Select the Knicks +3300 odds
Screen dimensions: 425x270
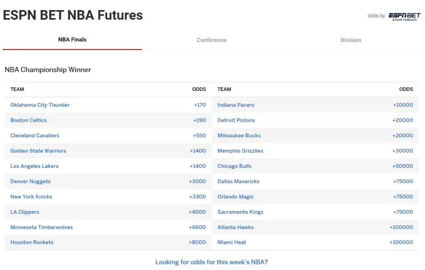coord(197,197)
